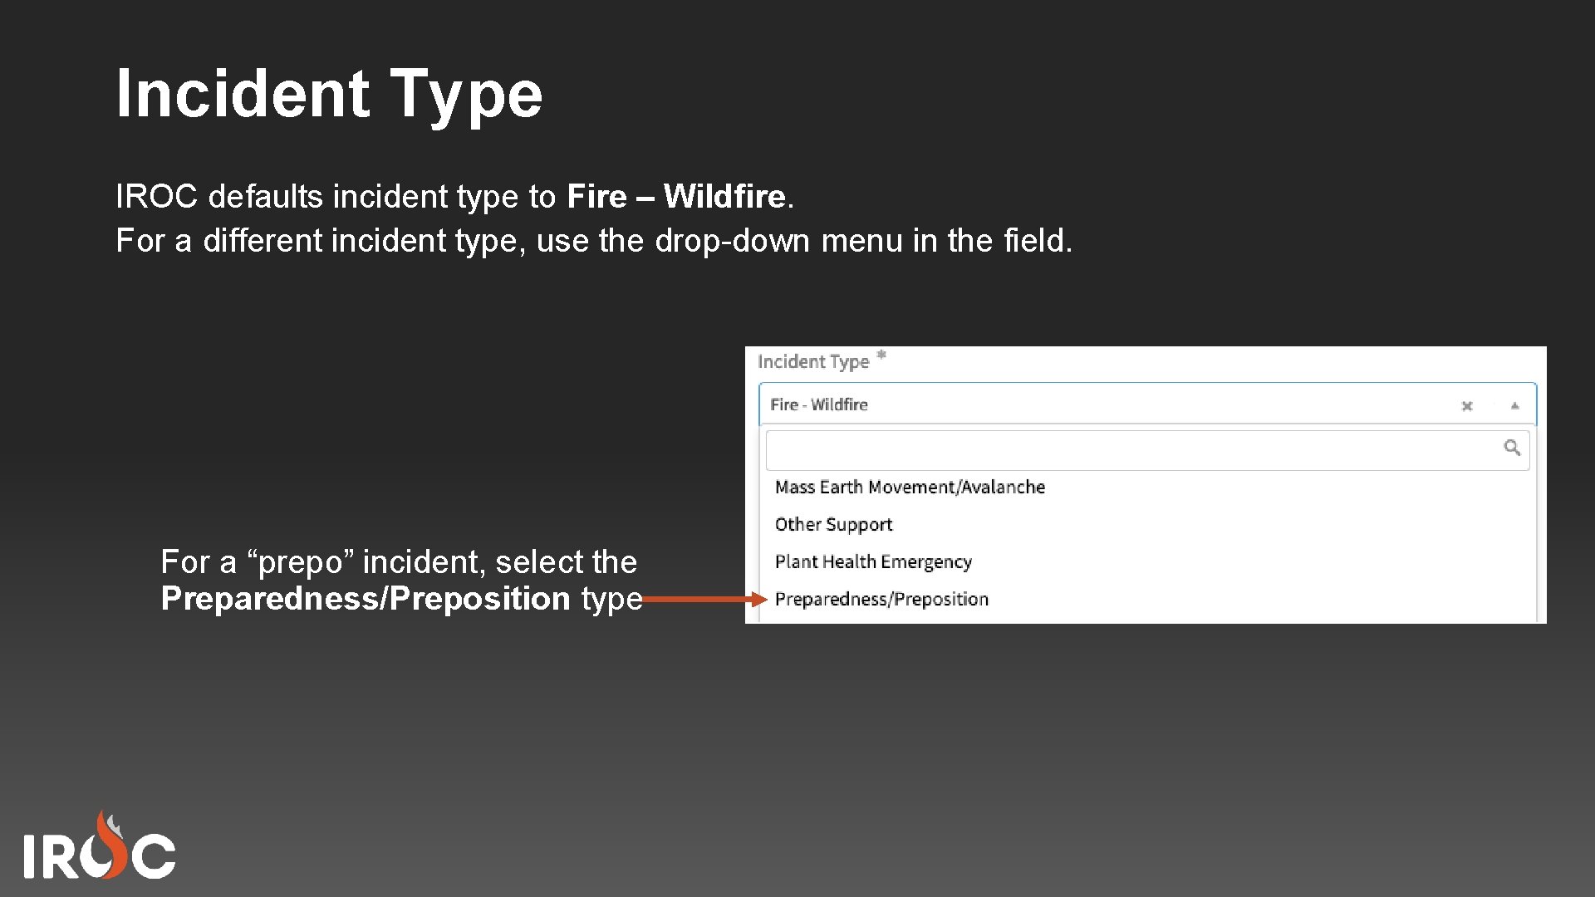Select the Other Support incident type
Viewport: 1595px width, 897px height.
[x=833, y=524]
